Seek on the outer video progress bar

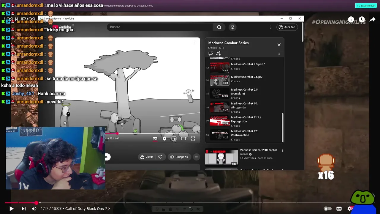tap(190, 203)
